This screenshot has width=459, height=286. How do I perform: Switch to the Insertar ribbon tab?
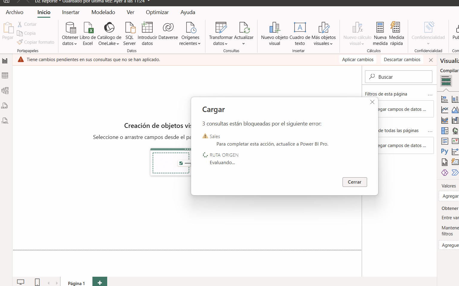tap(71, 12)
